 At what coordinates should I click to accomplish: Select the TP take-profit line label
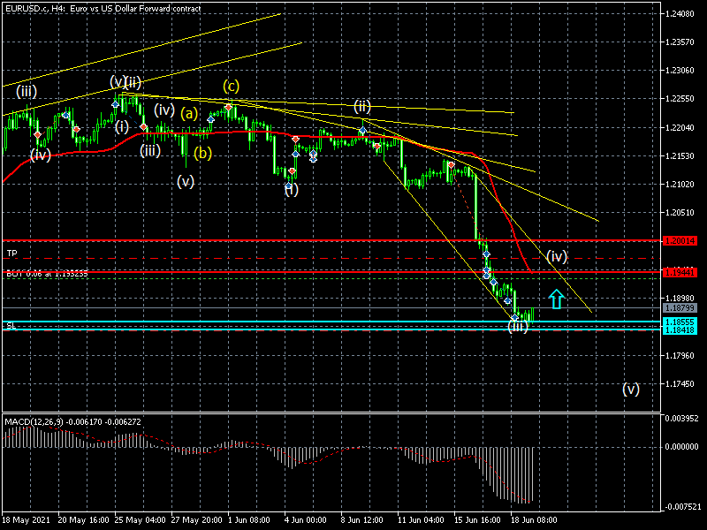pyautogui.click(x=11, y=254)
